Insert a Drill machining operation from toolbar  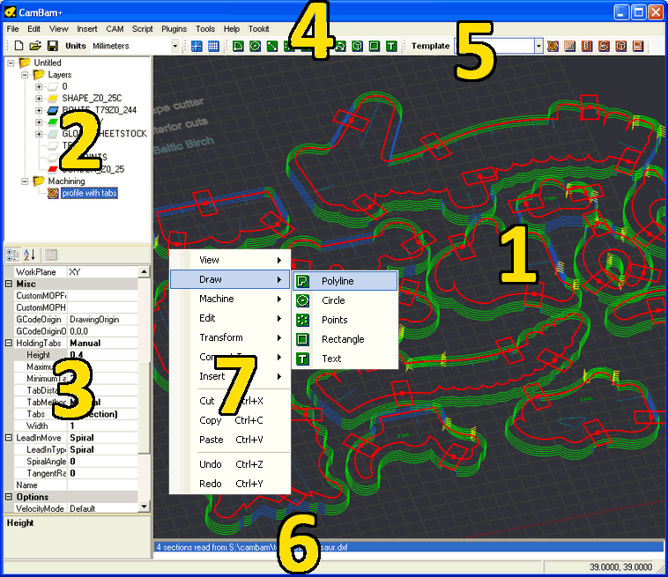coord(587,46)
